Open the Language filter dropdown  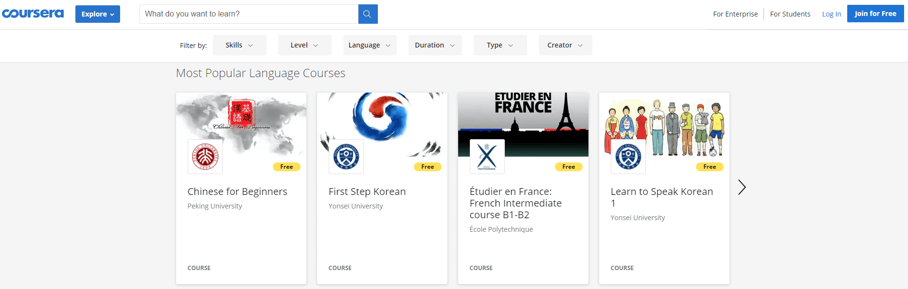[370, 45]
